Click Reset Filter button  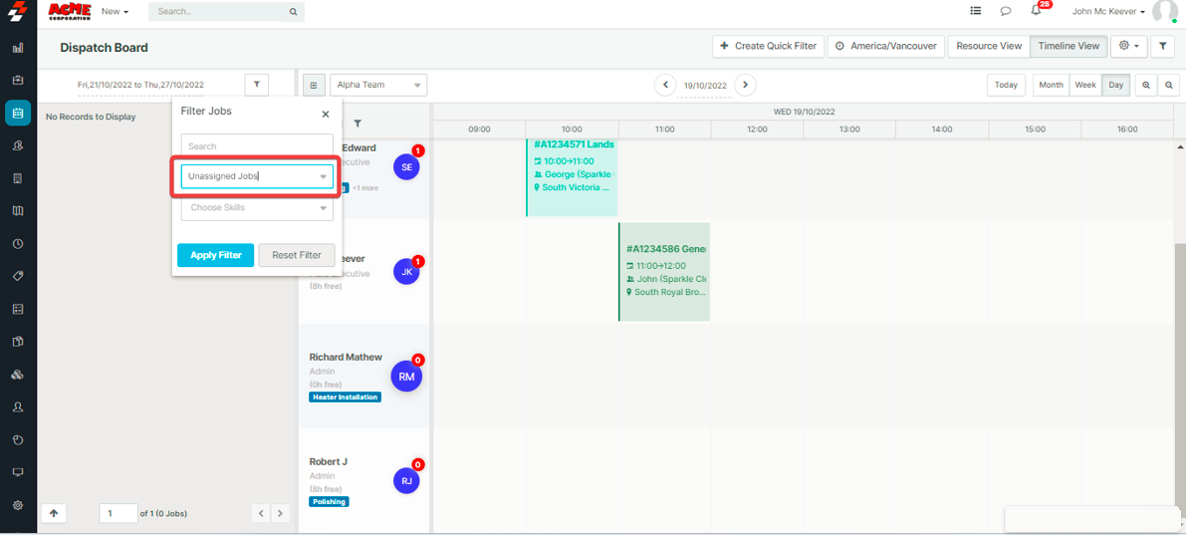pyautogui.click(x=297, y=255)
